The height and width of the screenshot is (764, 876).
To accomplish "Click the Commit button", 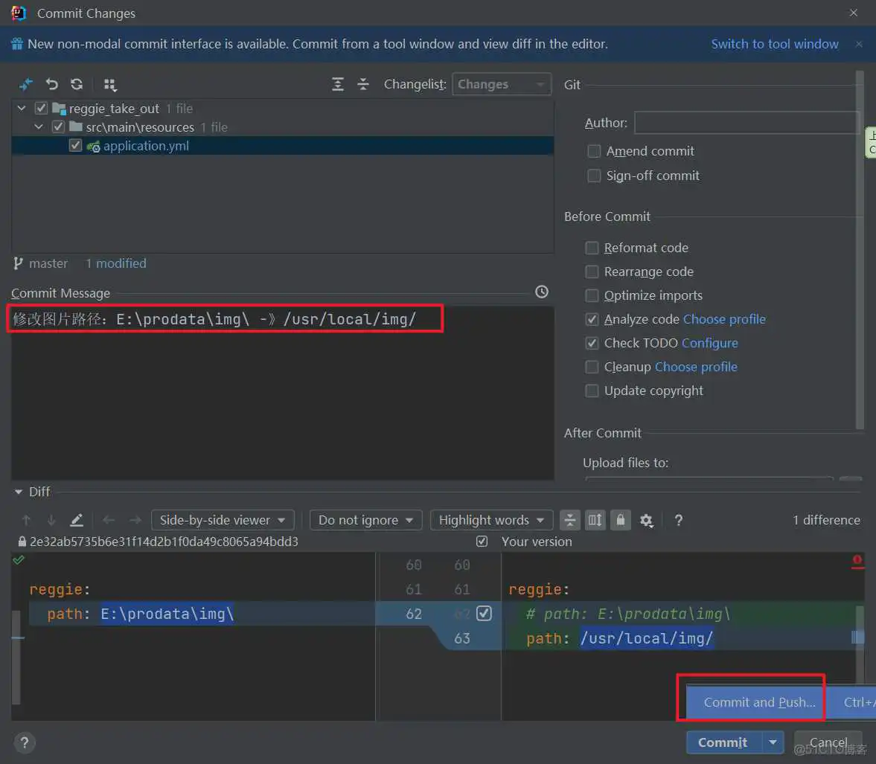I will click(723, 742).
